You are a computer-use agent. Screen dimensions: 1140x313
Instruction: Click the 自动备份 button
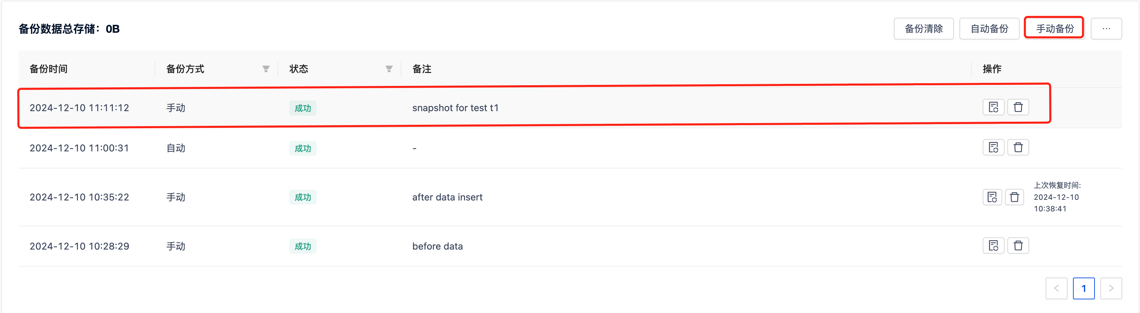pyautogui.click(x=990, y=28)
